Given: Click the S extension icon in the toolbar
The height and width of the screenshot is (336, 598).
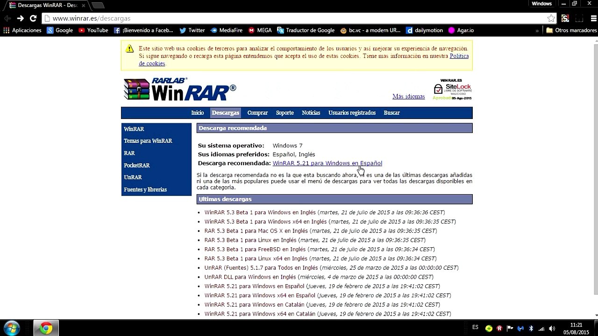Looking at the screenshot, I should [565, 18].
